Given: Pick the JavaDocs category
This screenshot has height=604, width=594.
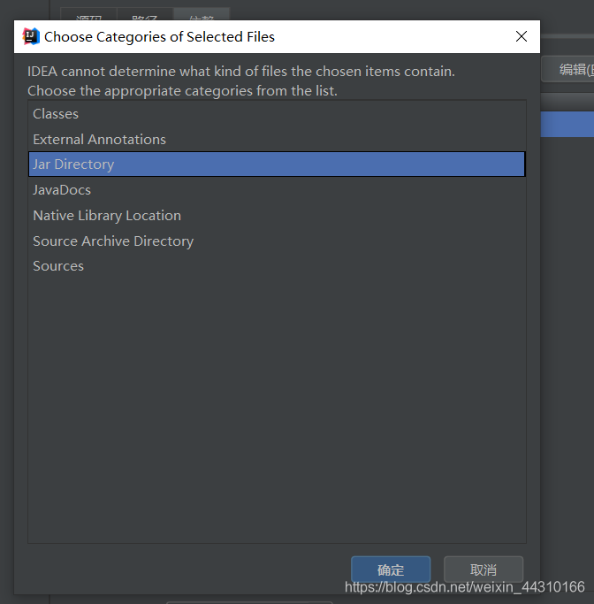Looking at the screenshot, I should pyautogui.click(x=277, y=190).
